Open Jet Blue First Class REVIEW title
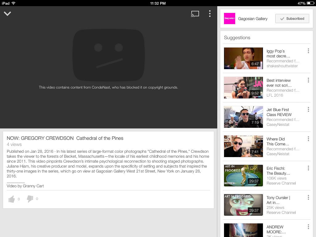This screenshot has width=316, height=237. coord(279,112)
